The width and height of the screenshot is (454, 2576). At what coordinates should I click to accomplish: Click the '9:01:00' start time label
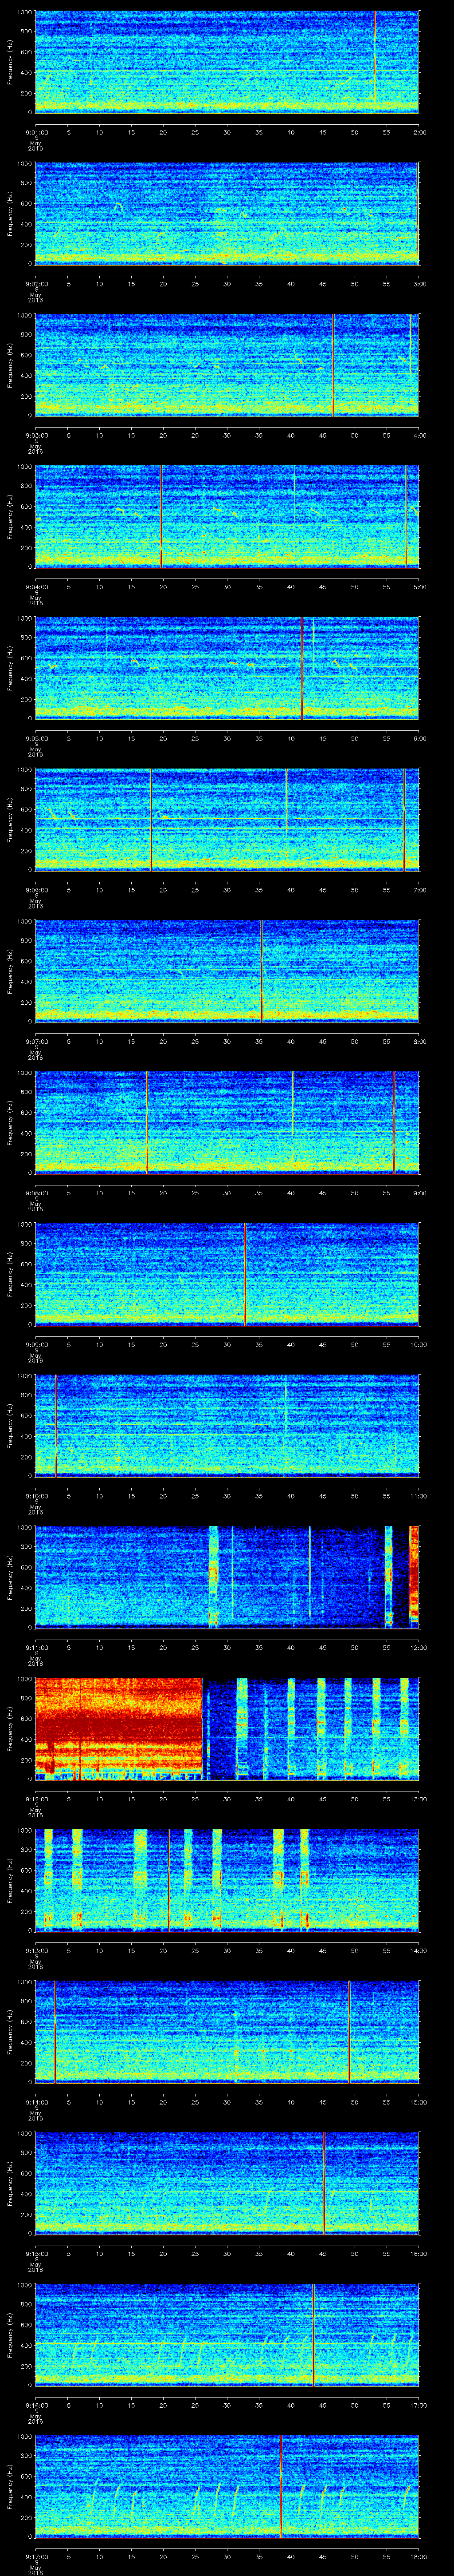pos(36,132)
